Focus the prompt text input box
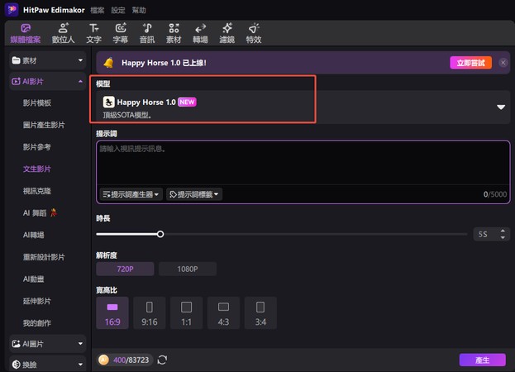The image size is (515, 372). tap(303, 163)
